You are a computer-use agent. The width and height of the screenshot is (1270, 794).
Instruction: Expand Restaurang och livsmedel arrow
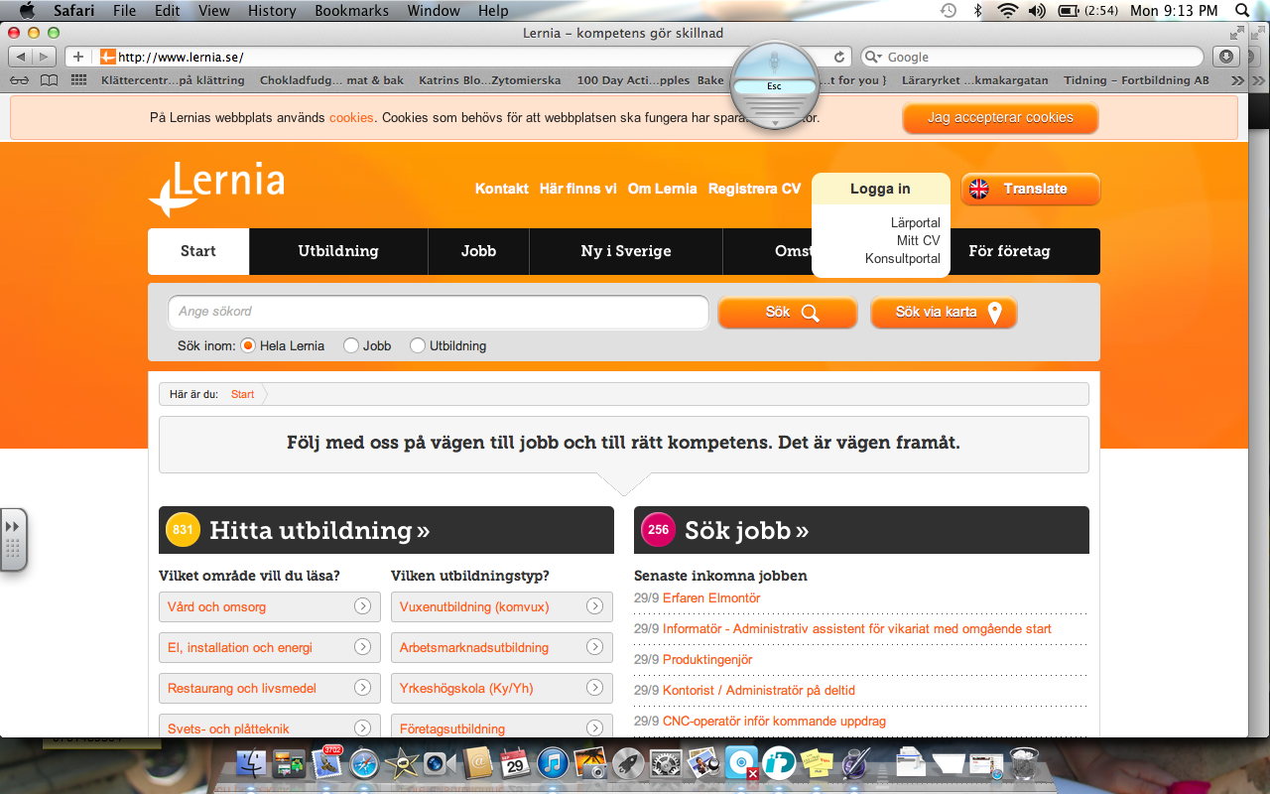point(363,688)
